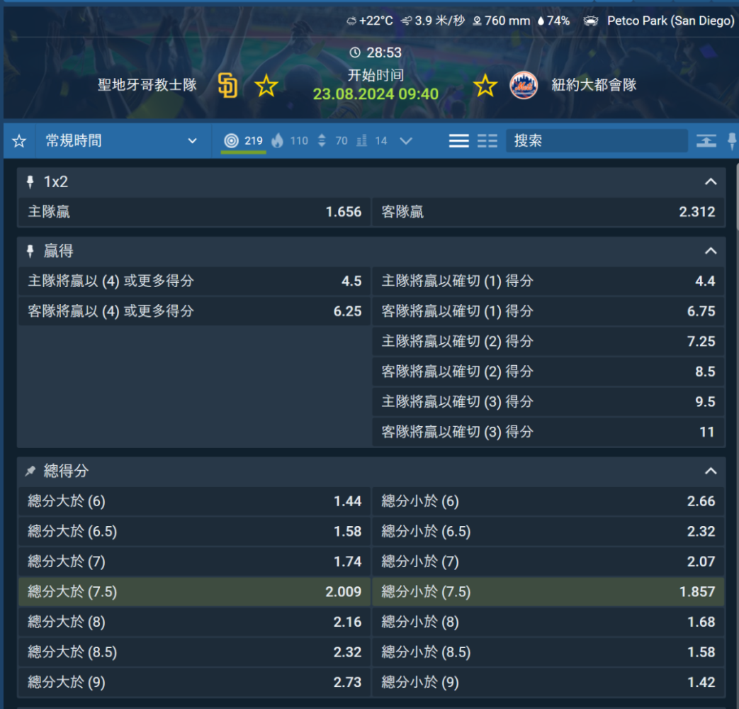Open the 常規時間 period dropdown

pyautogui.click(x=121, y=141)
